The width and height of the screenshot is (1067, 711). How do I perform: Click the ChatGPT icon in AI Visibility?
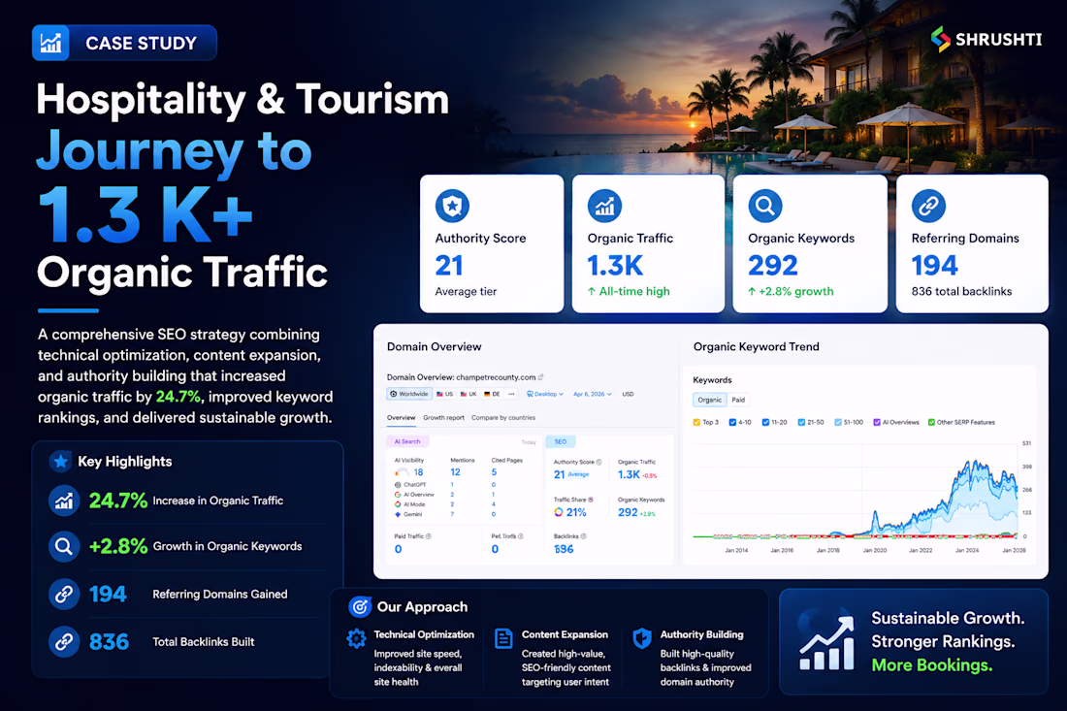point(398,485)
